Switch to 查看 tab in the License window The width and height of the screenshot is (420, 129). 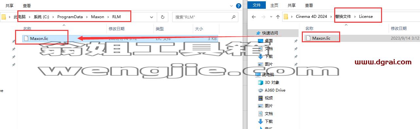click(309, 5)
